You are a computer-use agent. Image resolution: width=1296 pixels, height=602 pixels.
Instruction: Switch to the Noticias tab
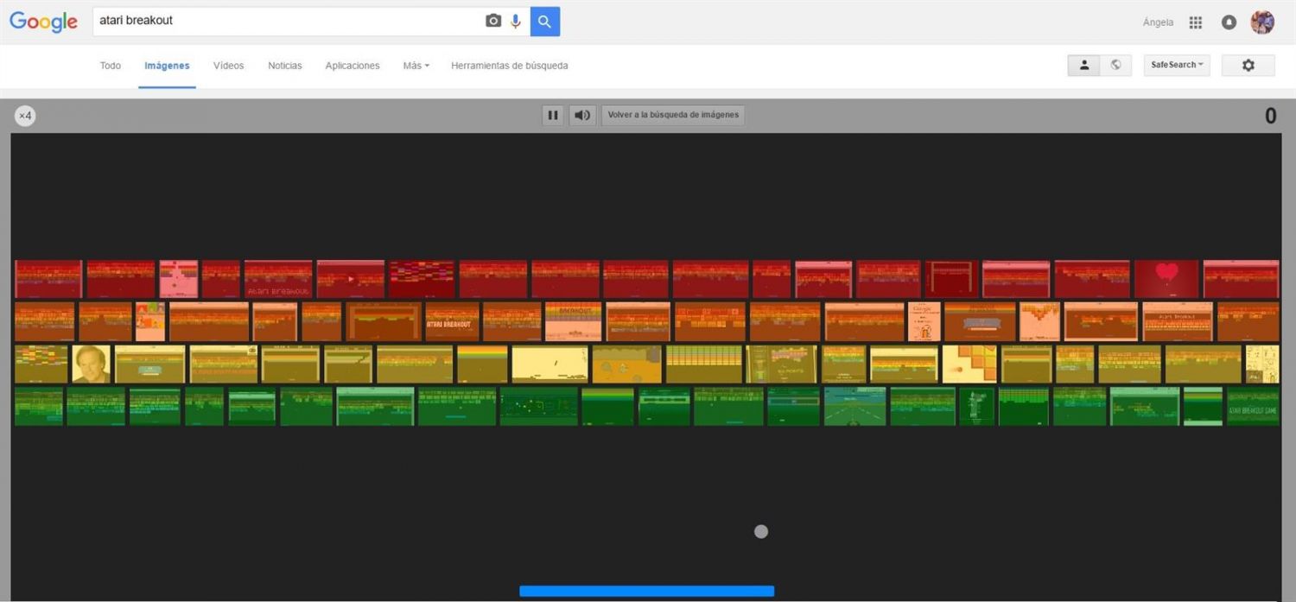coord(285,66)
